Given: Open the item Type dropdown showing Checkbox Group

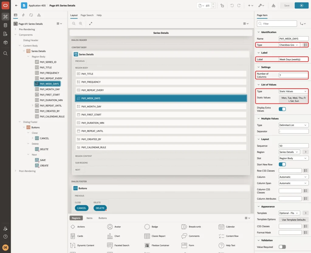Looking at the screenshot, I should [289, 45].
